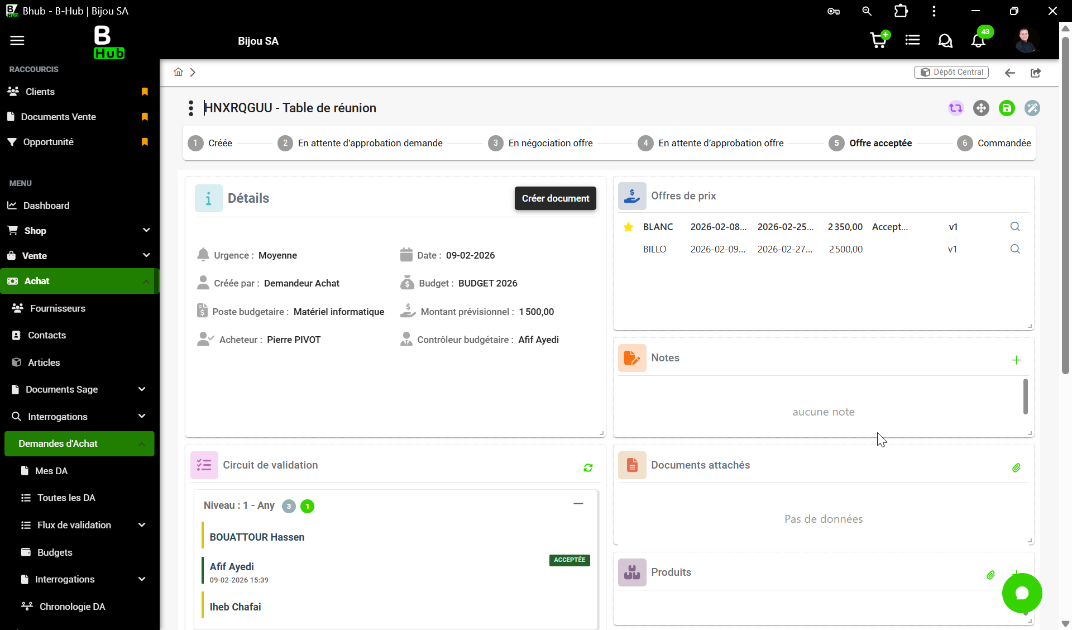
Task: Open the shopping cart icon
Action: pyautogui.click(x=879, y=40)
